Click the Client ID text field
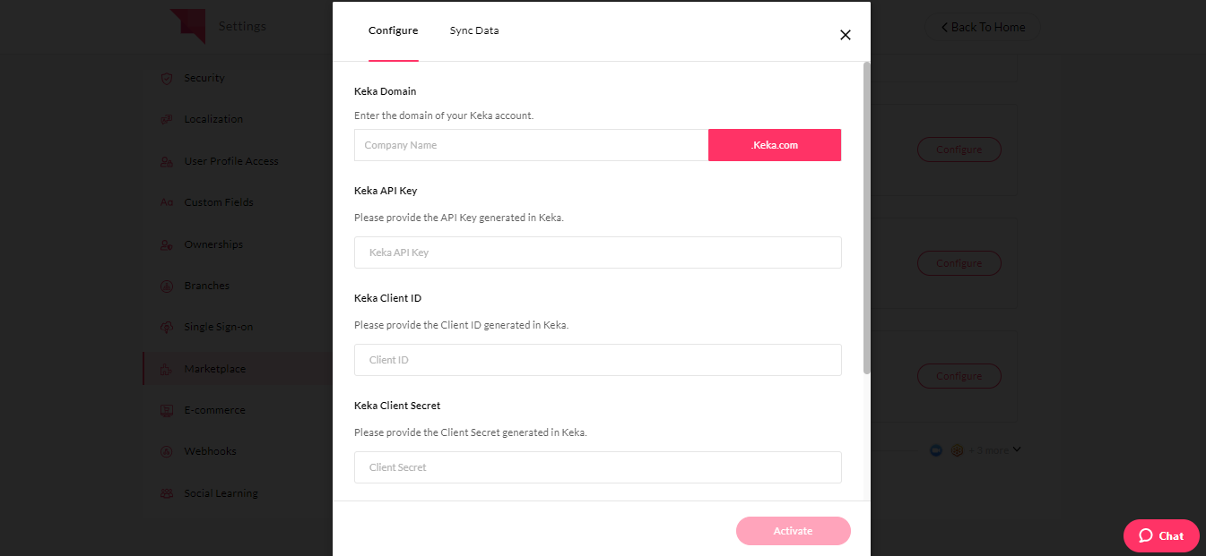Screen dimensions: 1206x556 click(597, 360)
